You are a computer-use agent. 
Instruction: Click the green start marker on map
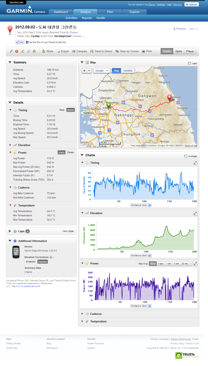click(109, 105)
